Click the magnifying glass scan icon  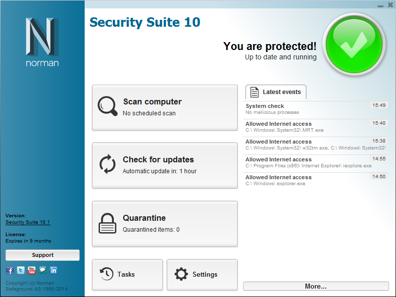[x=107, y=107]
